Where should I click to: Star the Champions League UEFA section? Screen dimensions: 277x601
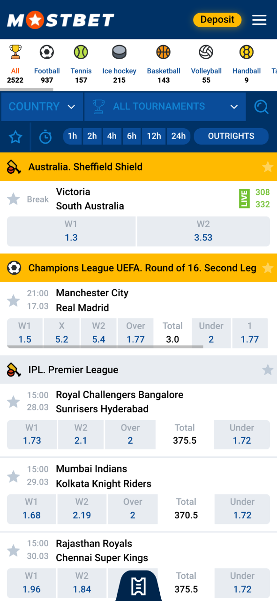[x=268, y=268]
